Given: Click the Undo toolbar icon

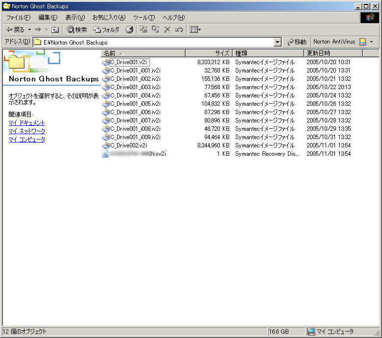Looking at the screenshot, I should click(179, 29).
